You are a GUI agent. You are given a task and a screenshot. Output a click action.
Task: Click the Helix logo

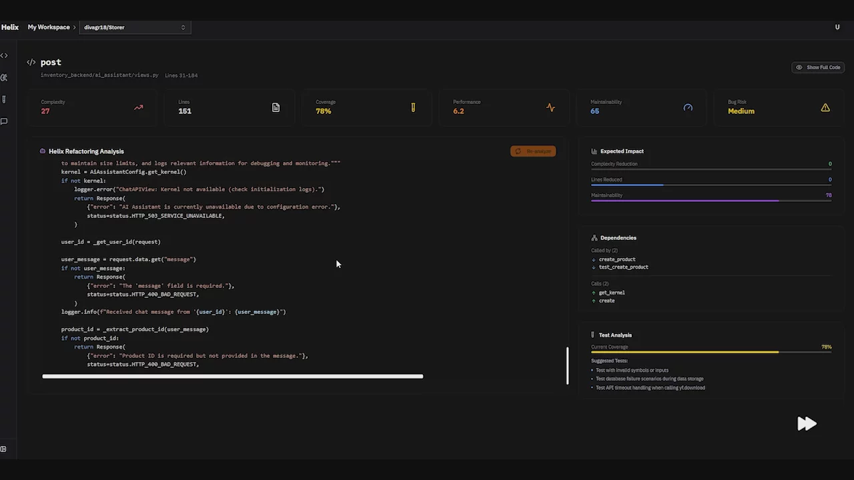pos(10,27)
